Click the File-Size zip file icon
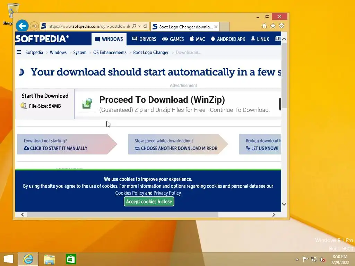Screen dimensions: 355x266 click(24, 106)
